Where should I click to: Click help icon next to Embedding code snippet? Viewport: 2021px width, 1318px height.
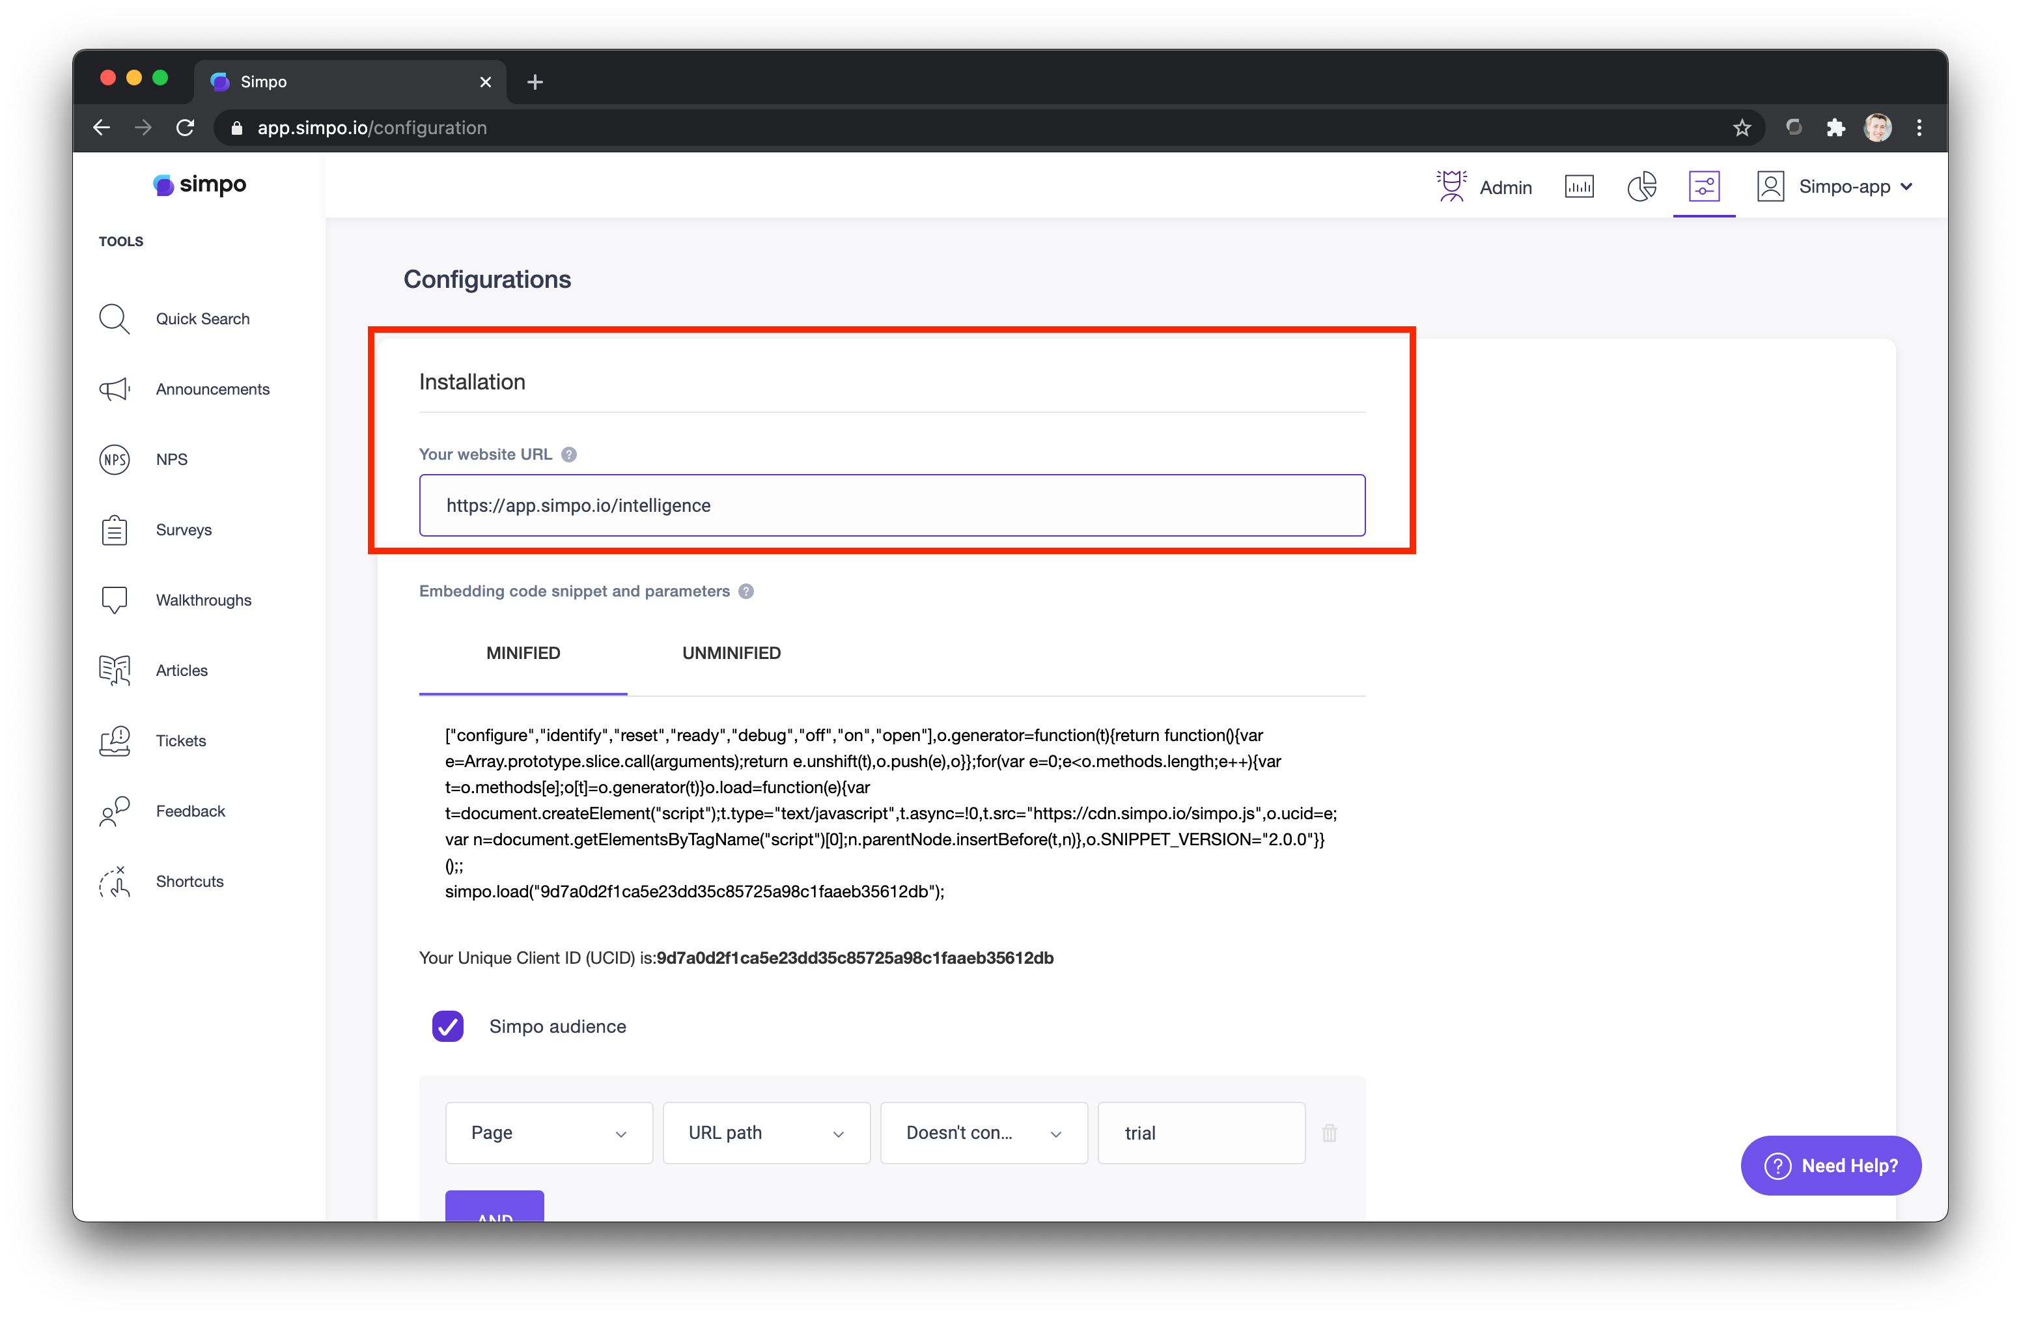point(746,591)
